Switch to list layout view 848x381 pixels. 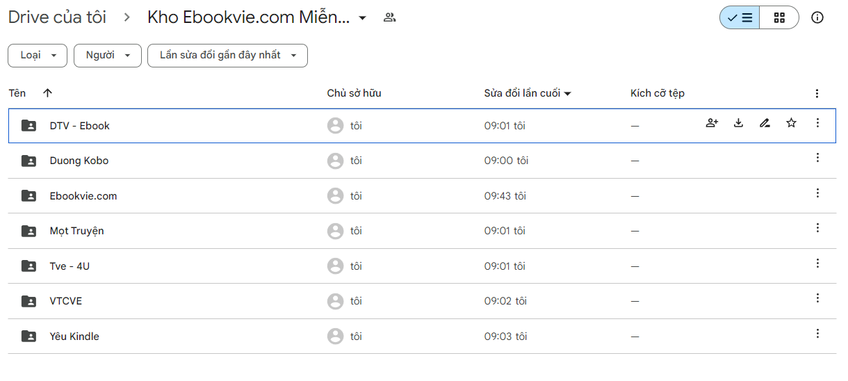click(740, 17)
